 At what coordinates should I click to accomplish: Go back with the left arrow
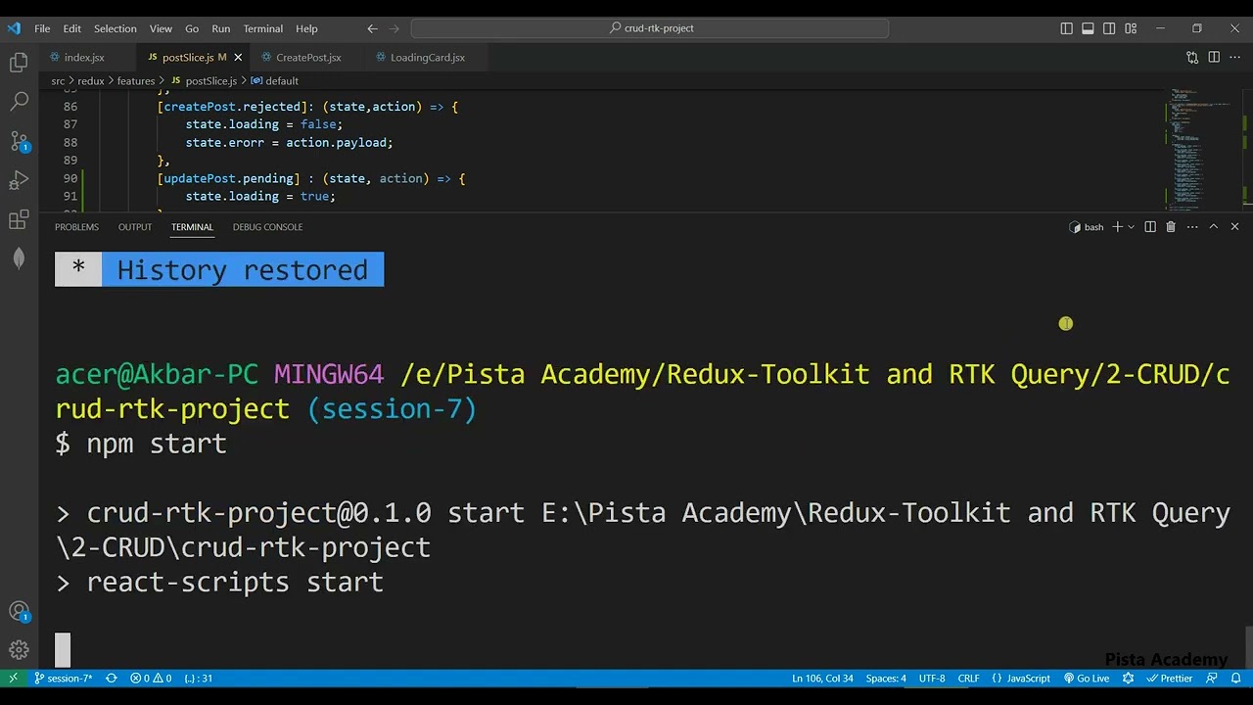point(372,28)
